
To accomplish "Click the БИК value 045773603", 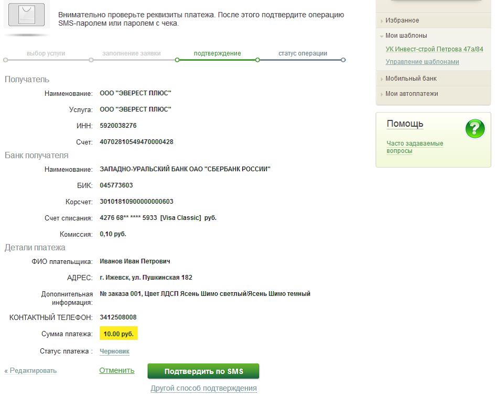I will (x=116, y=185).
